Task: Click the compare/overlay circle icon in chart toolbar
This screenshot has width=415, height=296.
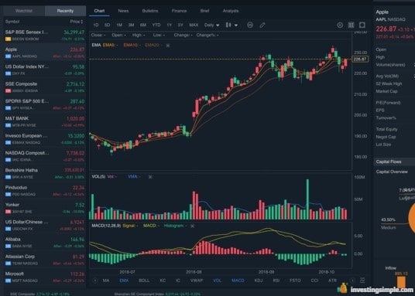Action: pyautogui.click(x=250, y=25)
